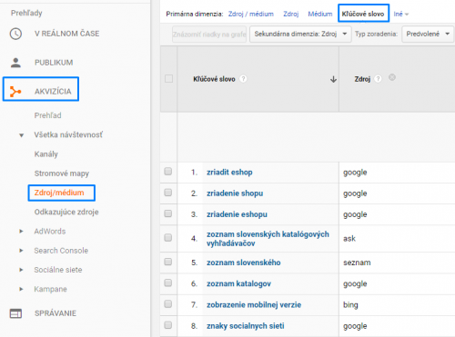Open keyword link zoznam slovenského
Screen dimensions: 455x337
point(244,263)
